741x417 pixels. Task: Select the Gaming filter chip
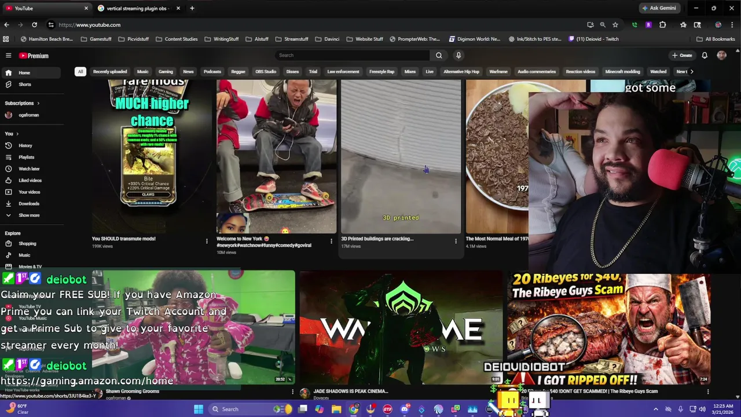(x=166, y=71)
